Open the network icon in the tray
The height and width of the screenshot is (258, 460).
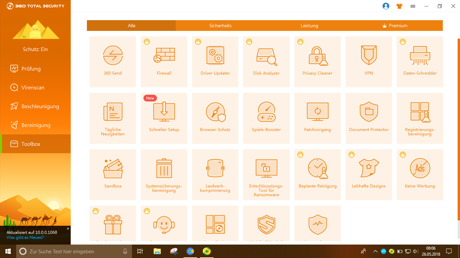point(407,251)
